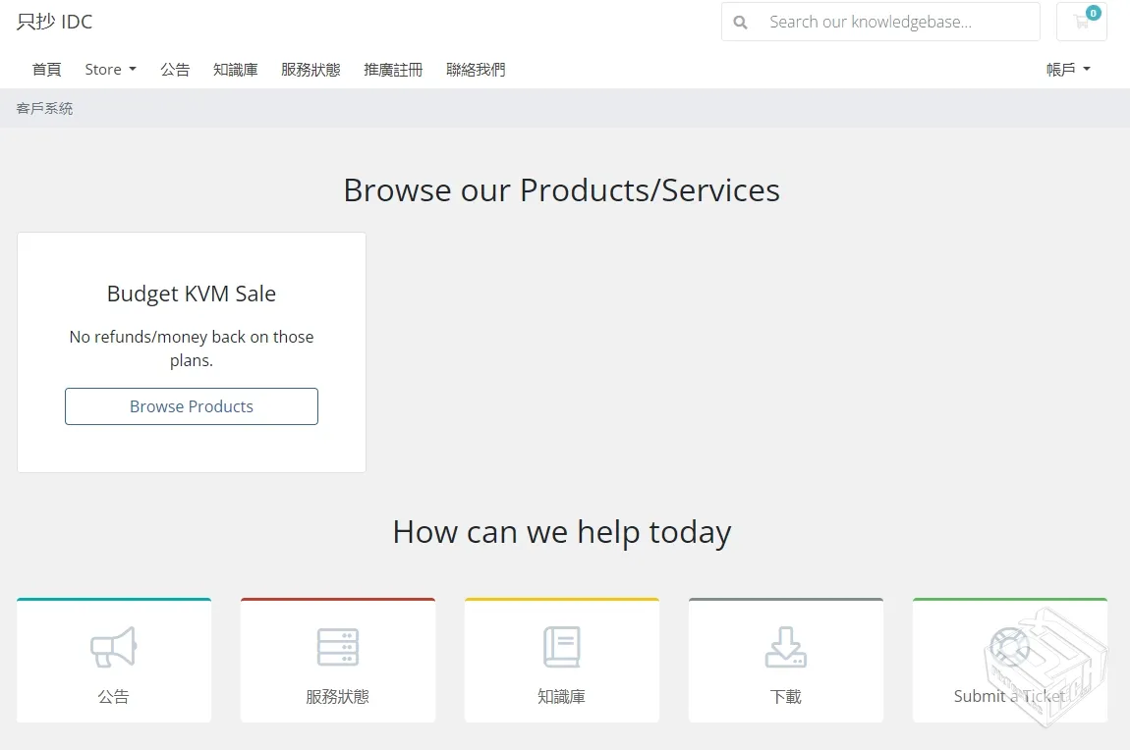Click the 服務狀態 server status icon card
This screenshot has width=1130, height=750.
(337, 660)
